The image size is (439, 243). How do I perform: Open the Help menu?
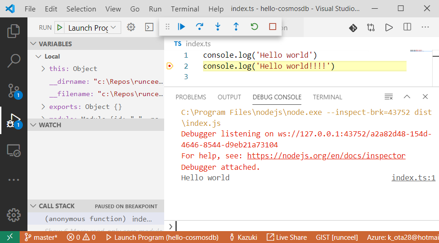coord(216,9)
